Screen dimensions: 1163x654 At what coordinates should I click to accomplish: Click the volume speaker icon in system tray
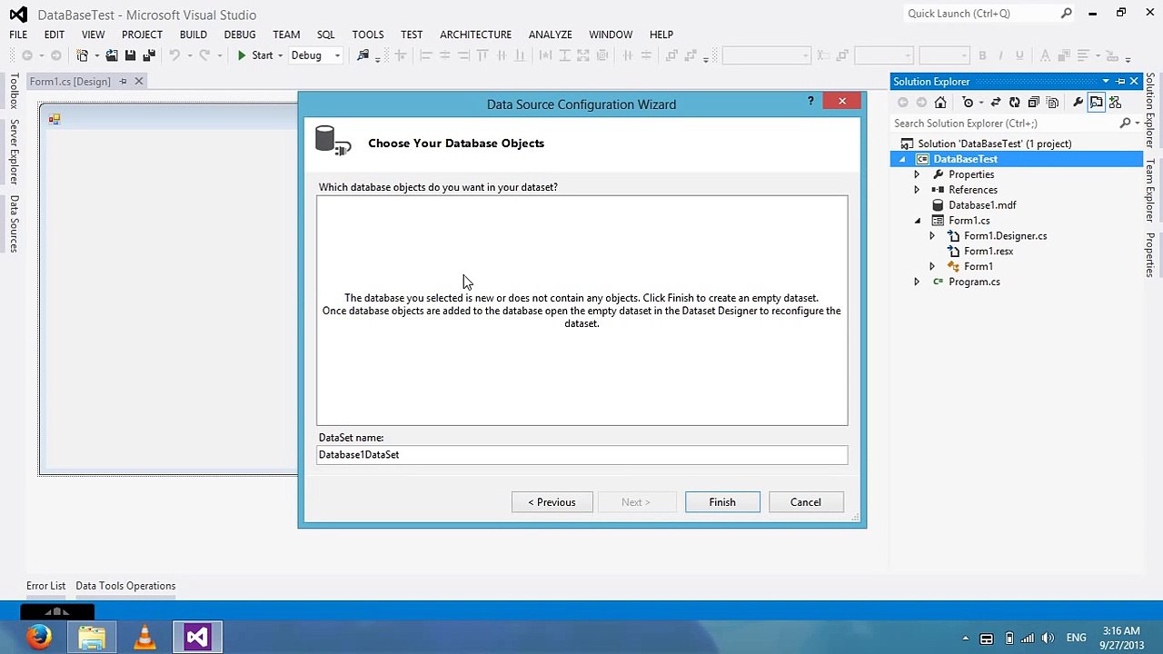coord(1048,638)
